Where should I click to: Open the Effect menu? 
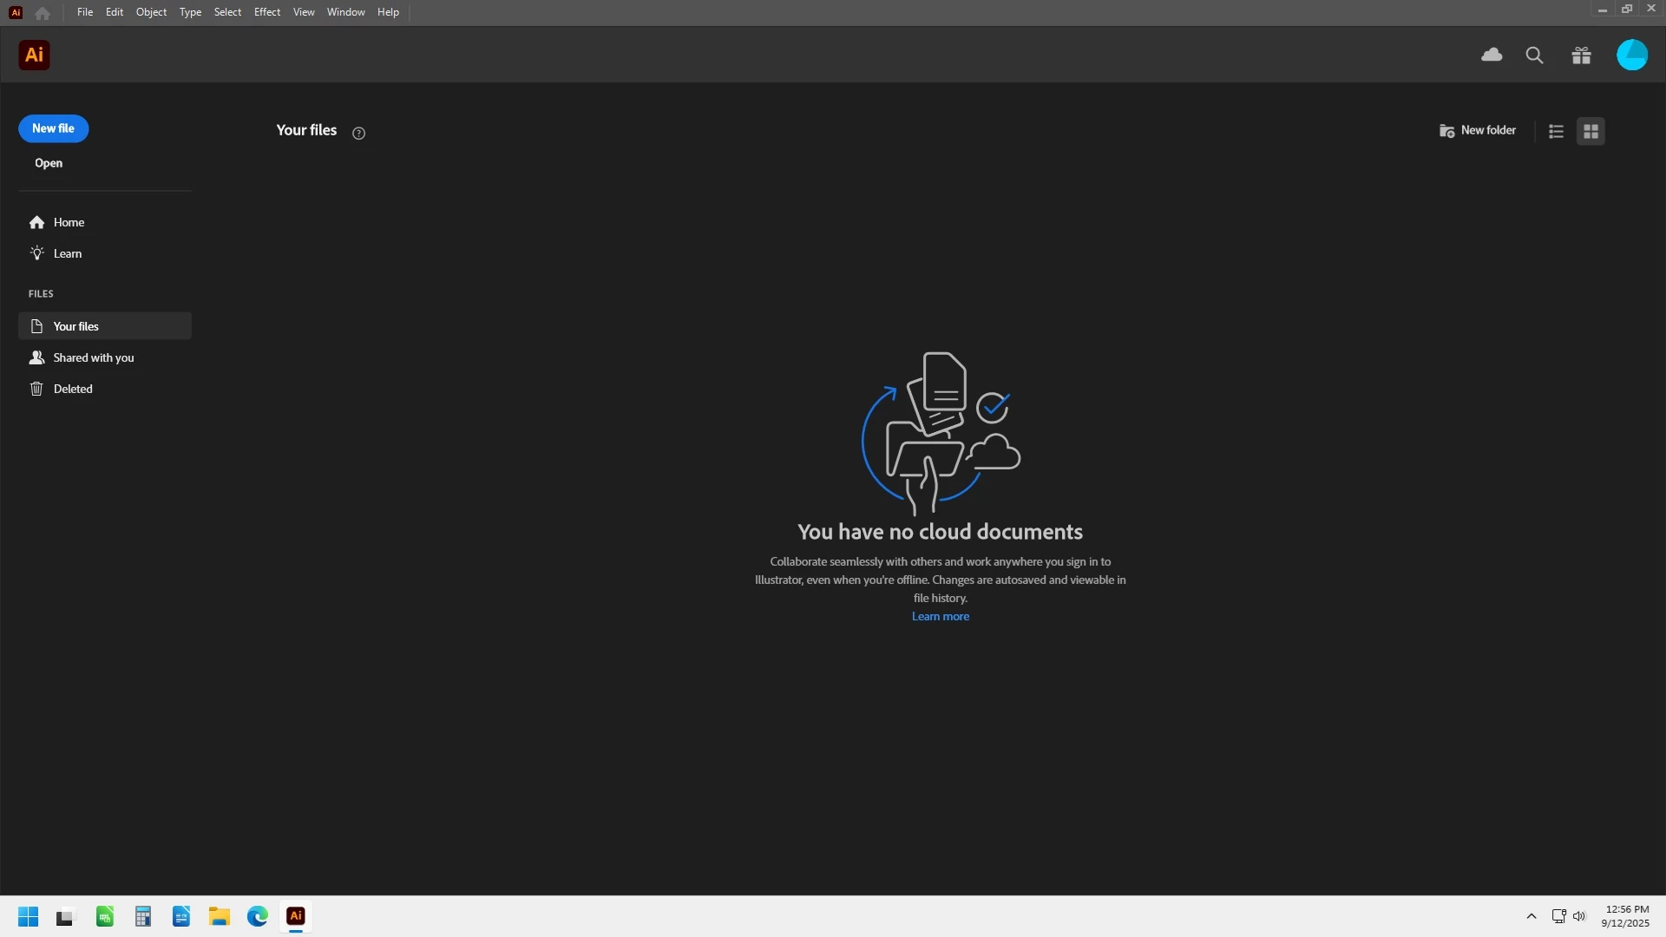tap(266, 12)
